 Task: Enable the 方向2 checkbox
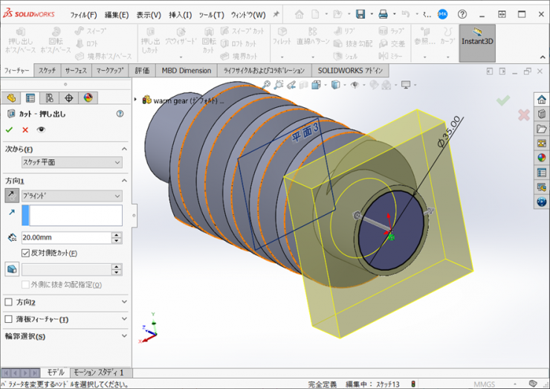pos(9,302)
